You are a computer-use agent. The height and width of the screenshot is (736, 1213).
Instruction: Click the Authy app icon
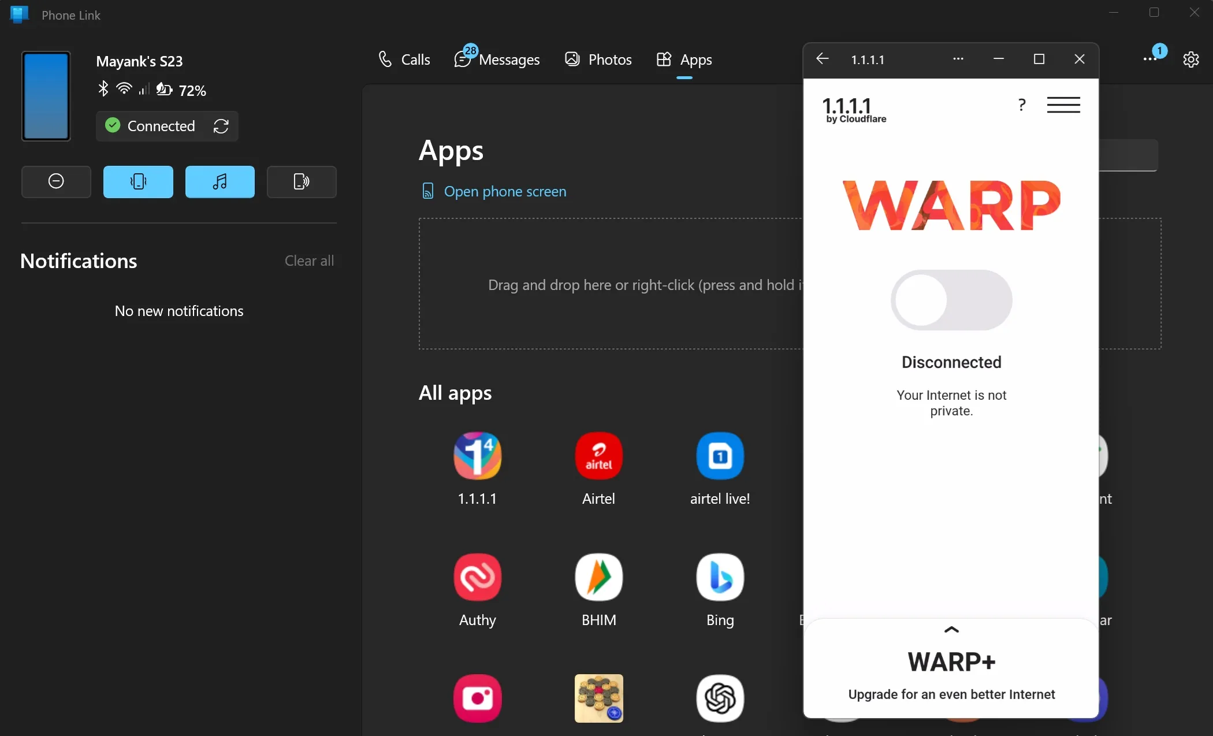pos(477,577)
